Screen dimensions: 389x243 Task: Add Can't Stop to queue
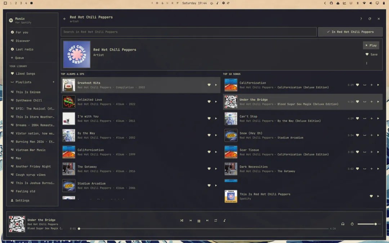tap(371, 118)
